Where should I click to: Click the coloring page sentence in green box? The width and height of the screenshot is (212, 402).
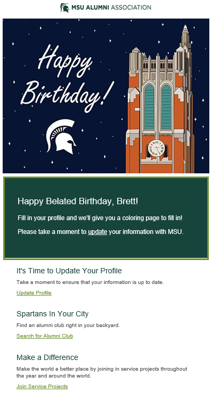(100, 218)
